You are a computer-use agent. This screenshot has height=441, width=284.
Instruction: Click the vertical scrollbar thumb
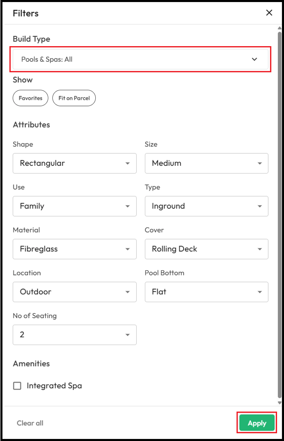[x=279, y=214]
